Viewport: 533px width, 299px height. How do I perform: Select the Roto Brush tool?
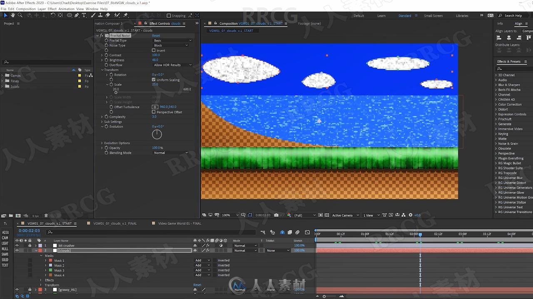[116, 15]
